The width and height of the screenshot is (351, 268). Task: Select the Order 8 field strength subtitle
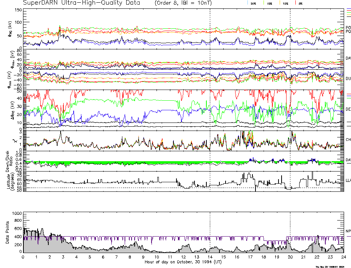tap(188, 3)
